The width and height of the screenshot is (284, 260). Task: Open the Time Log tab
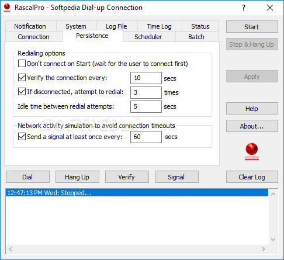[159, 26]
